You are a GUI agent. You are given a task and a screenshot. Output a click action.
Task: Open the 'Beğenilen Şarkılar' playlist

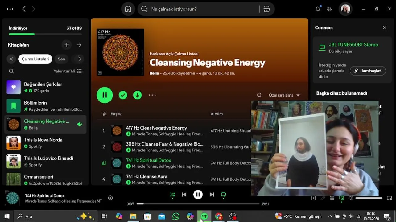coord(45,88)
